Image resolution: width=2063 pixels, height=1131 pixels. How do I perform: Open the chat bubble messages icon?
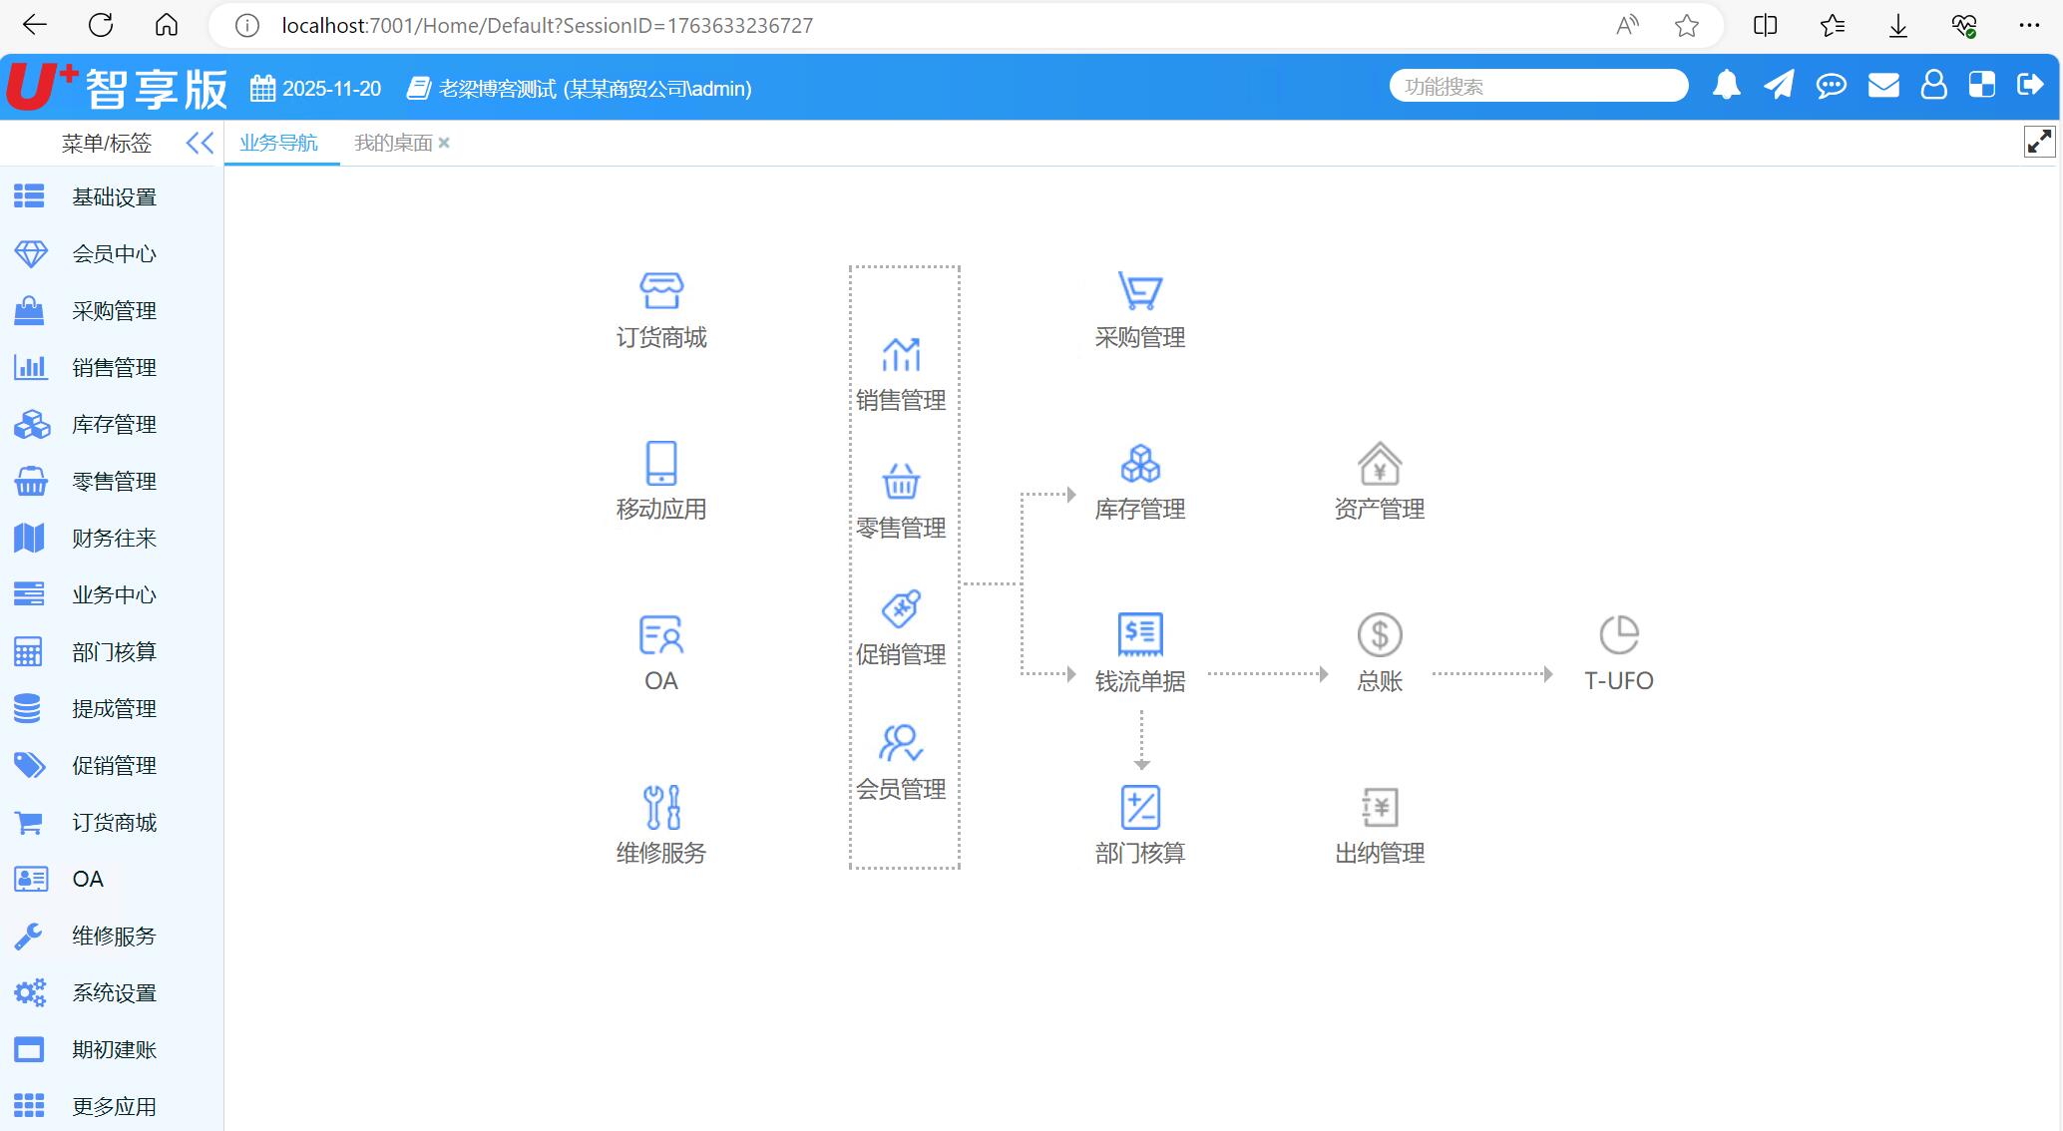point(1831,86)
